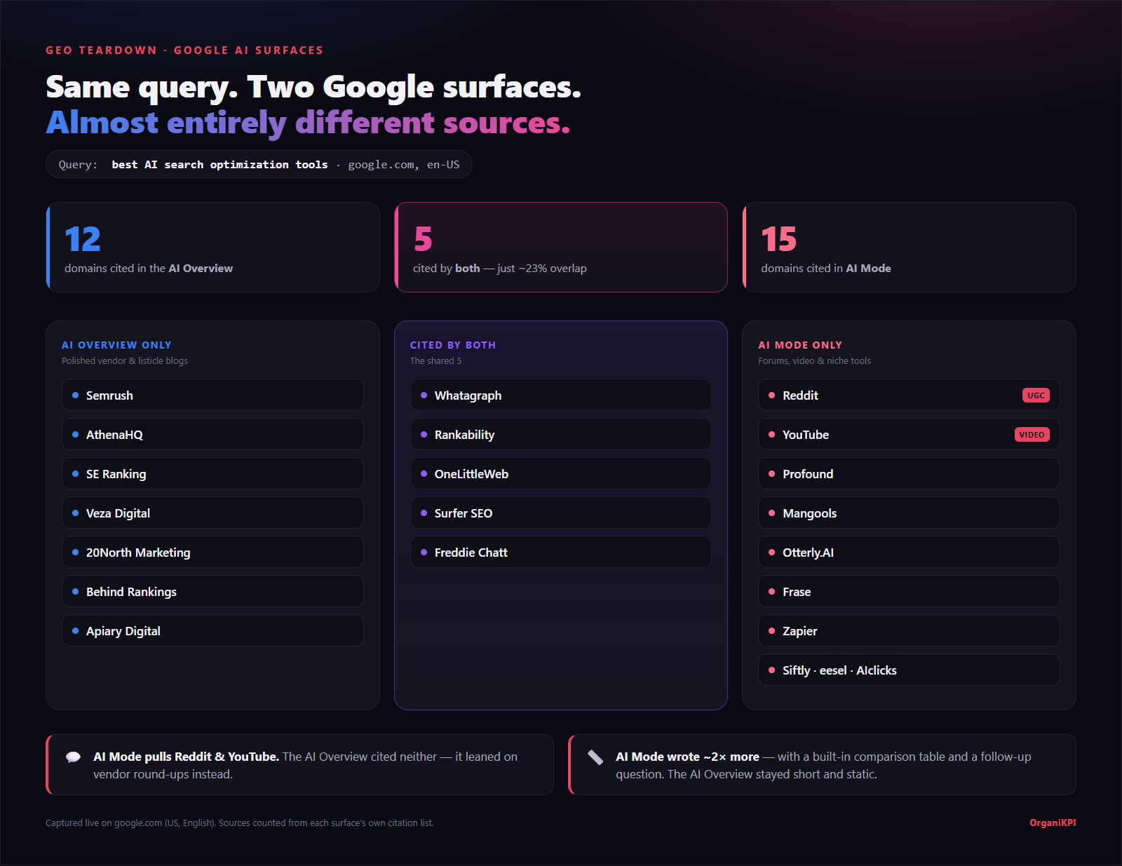Select the SE Ranking row
The image size is (1122, 866).
tap(212, 474)
